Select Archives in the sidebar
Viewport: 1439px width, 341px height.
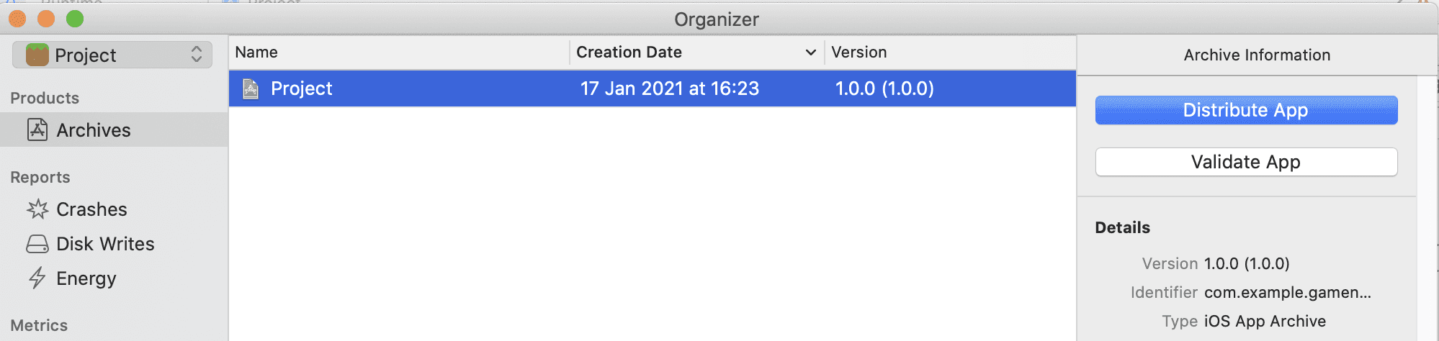tap(94, 130)
